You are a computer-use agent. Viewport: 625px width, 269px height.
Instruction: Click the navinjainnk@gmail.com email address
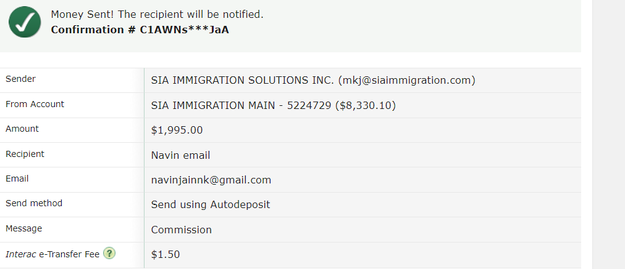pyautogui.click(x=211, y=180)
